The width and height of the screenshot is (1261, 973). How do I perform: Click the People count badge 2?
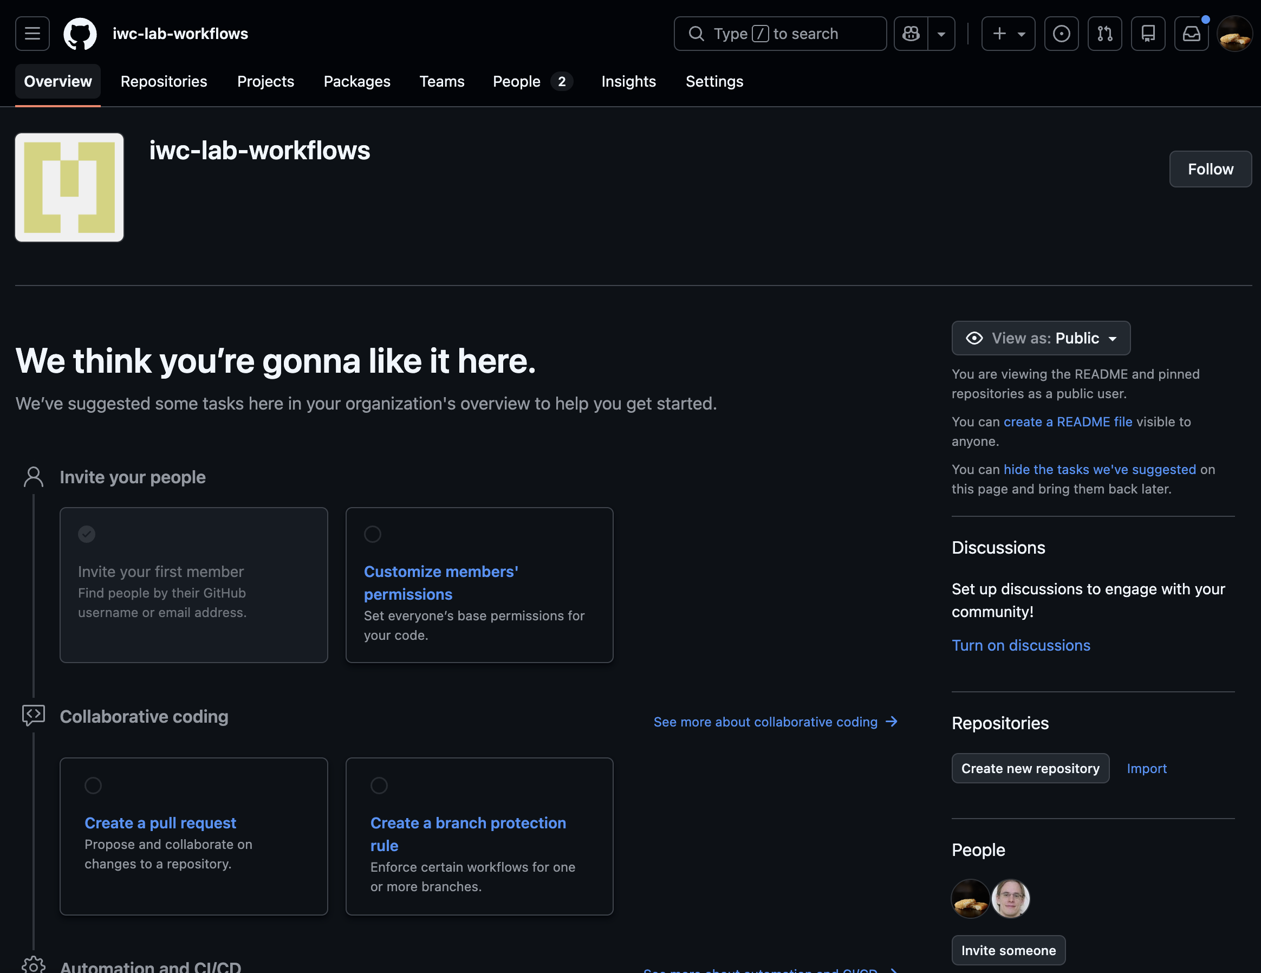click(x=561, y=81)
